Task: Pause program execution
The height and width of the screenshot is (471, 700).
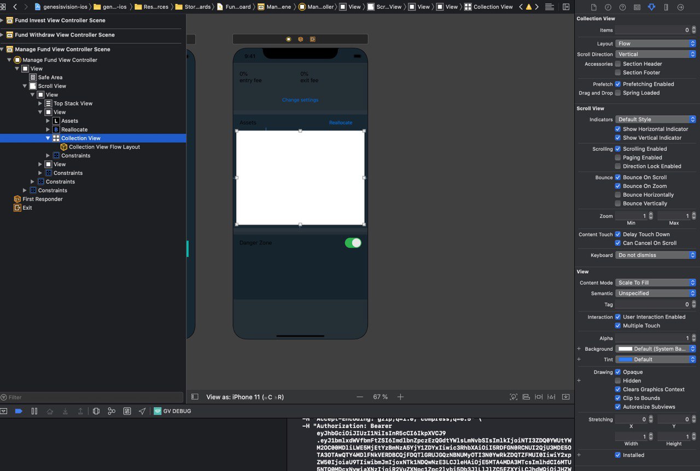Action: click(x=34, y=411)
